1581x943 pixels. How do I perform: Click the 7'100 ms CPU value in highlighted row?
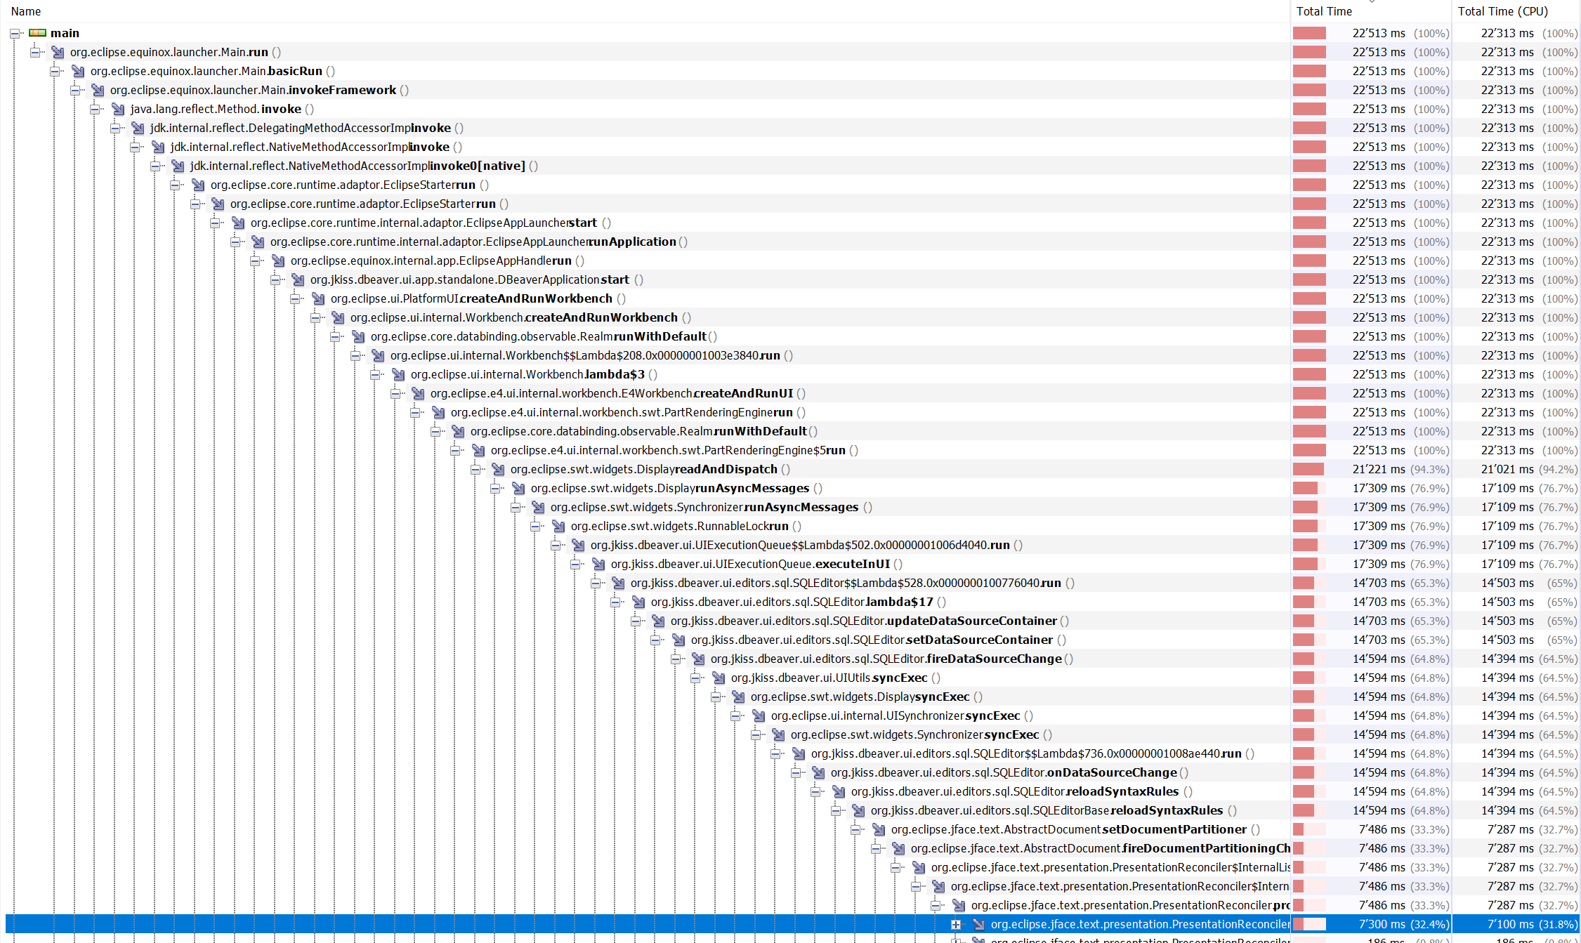click(x=1510, y=924)
